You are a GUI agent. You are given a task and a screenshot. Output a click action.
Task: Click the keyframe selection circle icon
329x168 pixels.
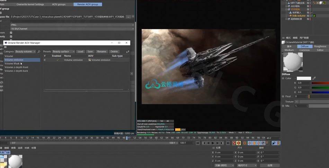(244, 143)
